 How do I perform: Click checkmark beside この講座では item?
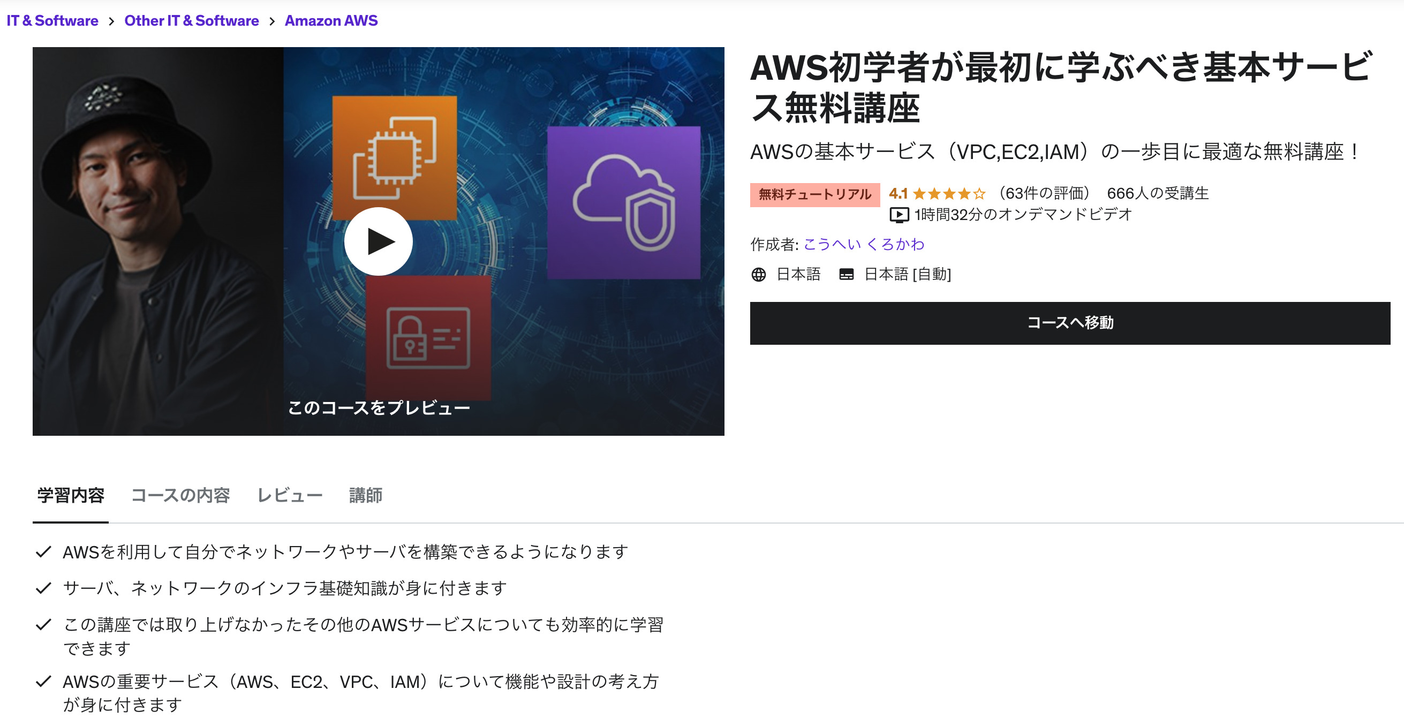(43, 625)
